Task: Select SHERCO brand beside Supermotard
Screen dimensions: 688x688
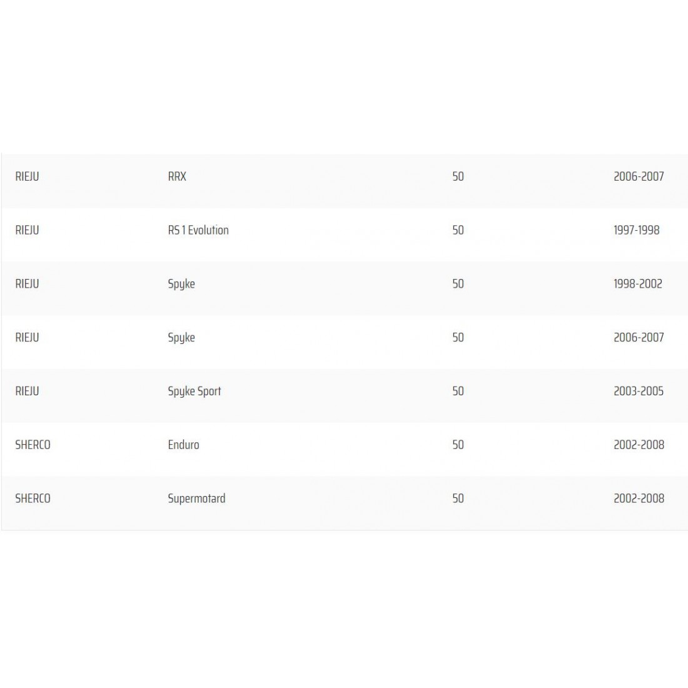Action: [x=33, y=499]
